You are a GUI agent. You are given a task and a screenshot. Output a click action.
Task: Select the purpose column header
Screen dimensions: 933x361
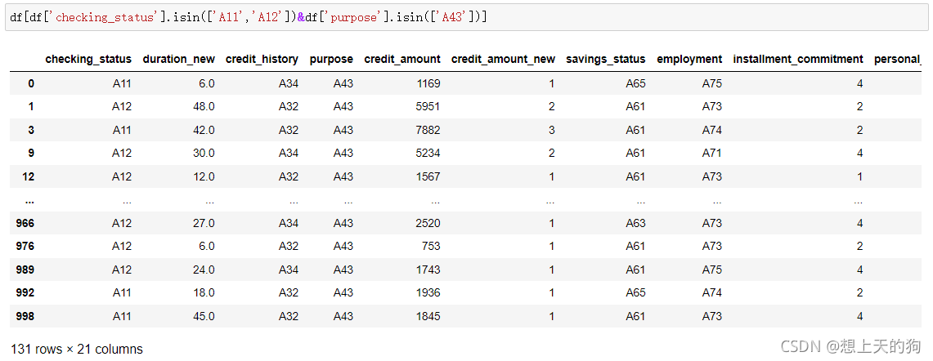click(331, 59)
